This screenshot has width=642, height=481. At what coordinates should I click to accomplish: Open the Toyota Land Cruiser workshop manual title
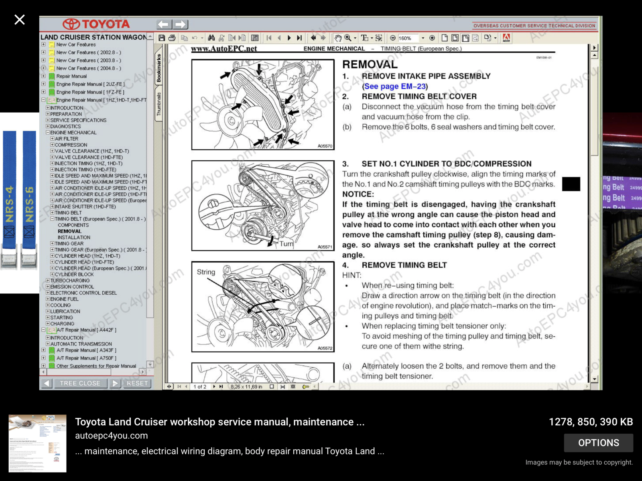click(220, 422)
